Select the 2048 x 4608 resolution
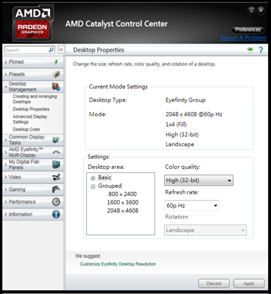 tap(123, 210)
